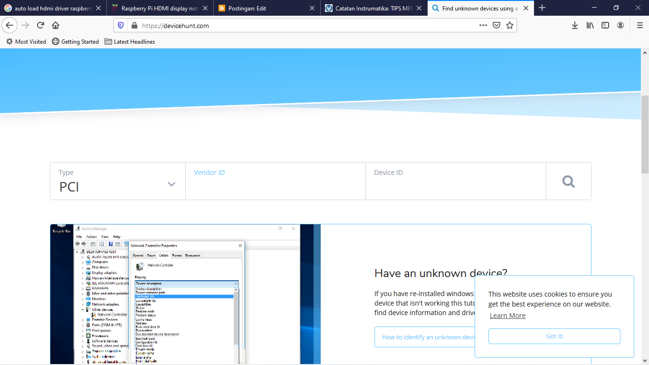Focus the Vendor ID field
This screenshot has height=365, width=649.
click(276, 181)
